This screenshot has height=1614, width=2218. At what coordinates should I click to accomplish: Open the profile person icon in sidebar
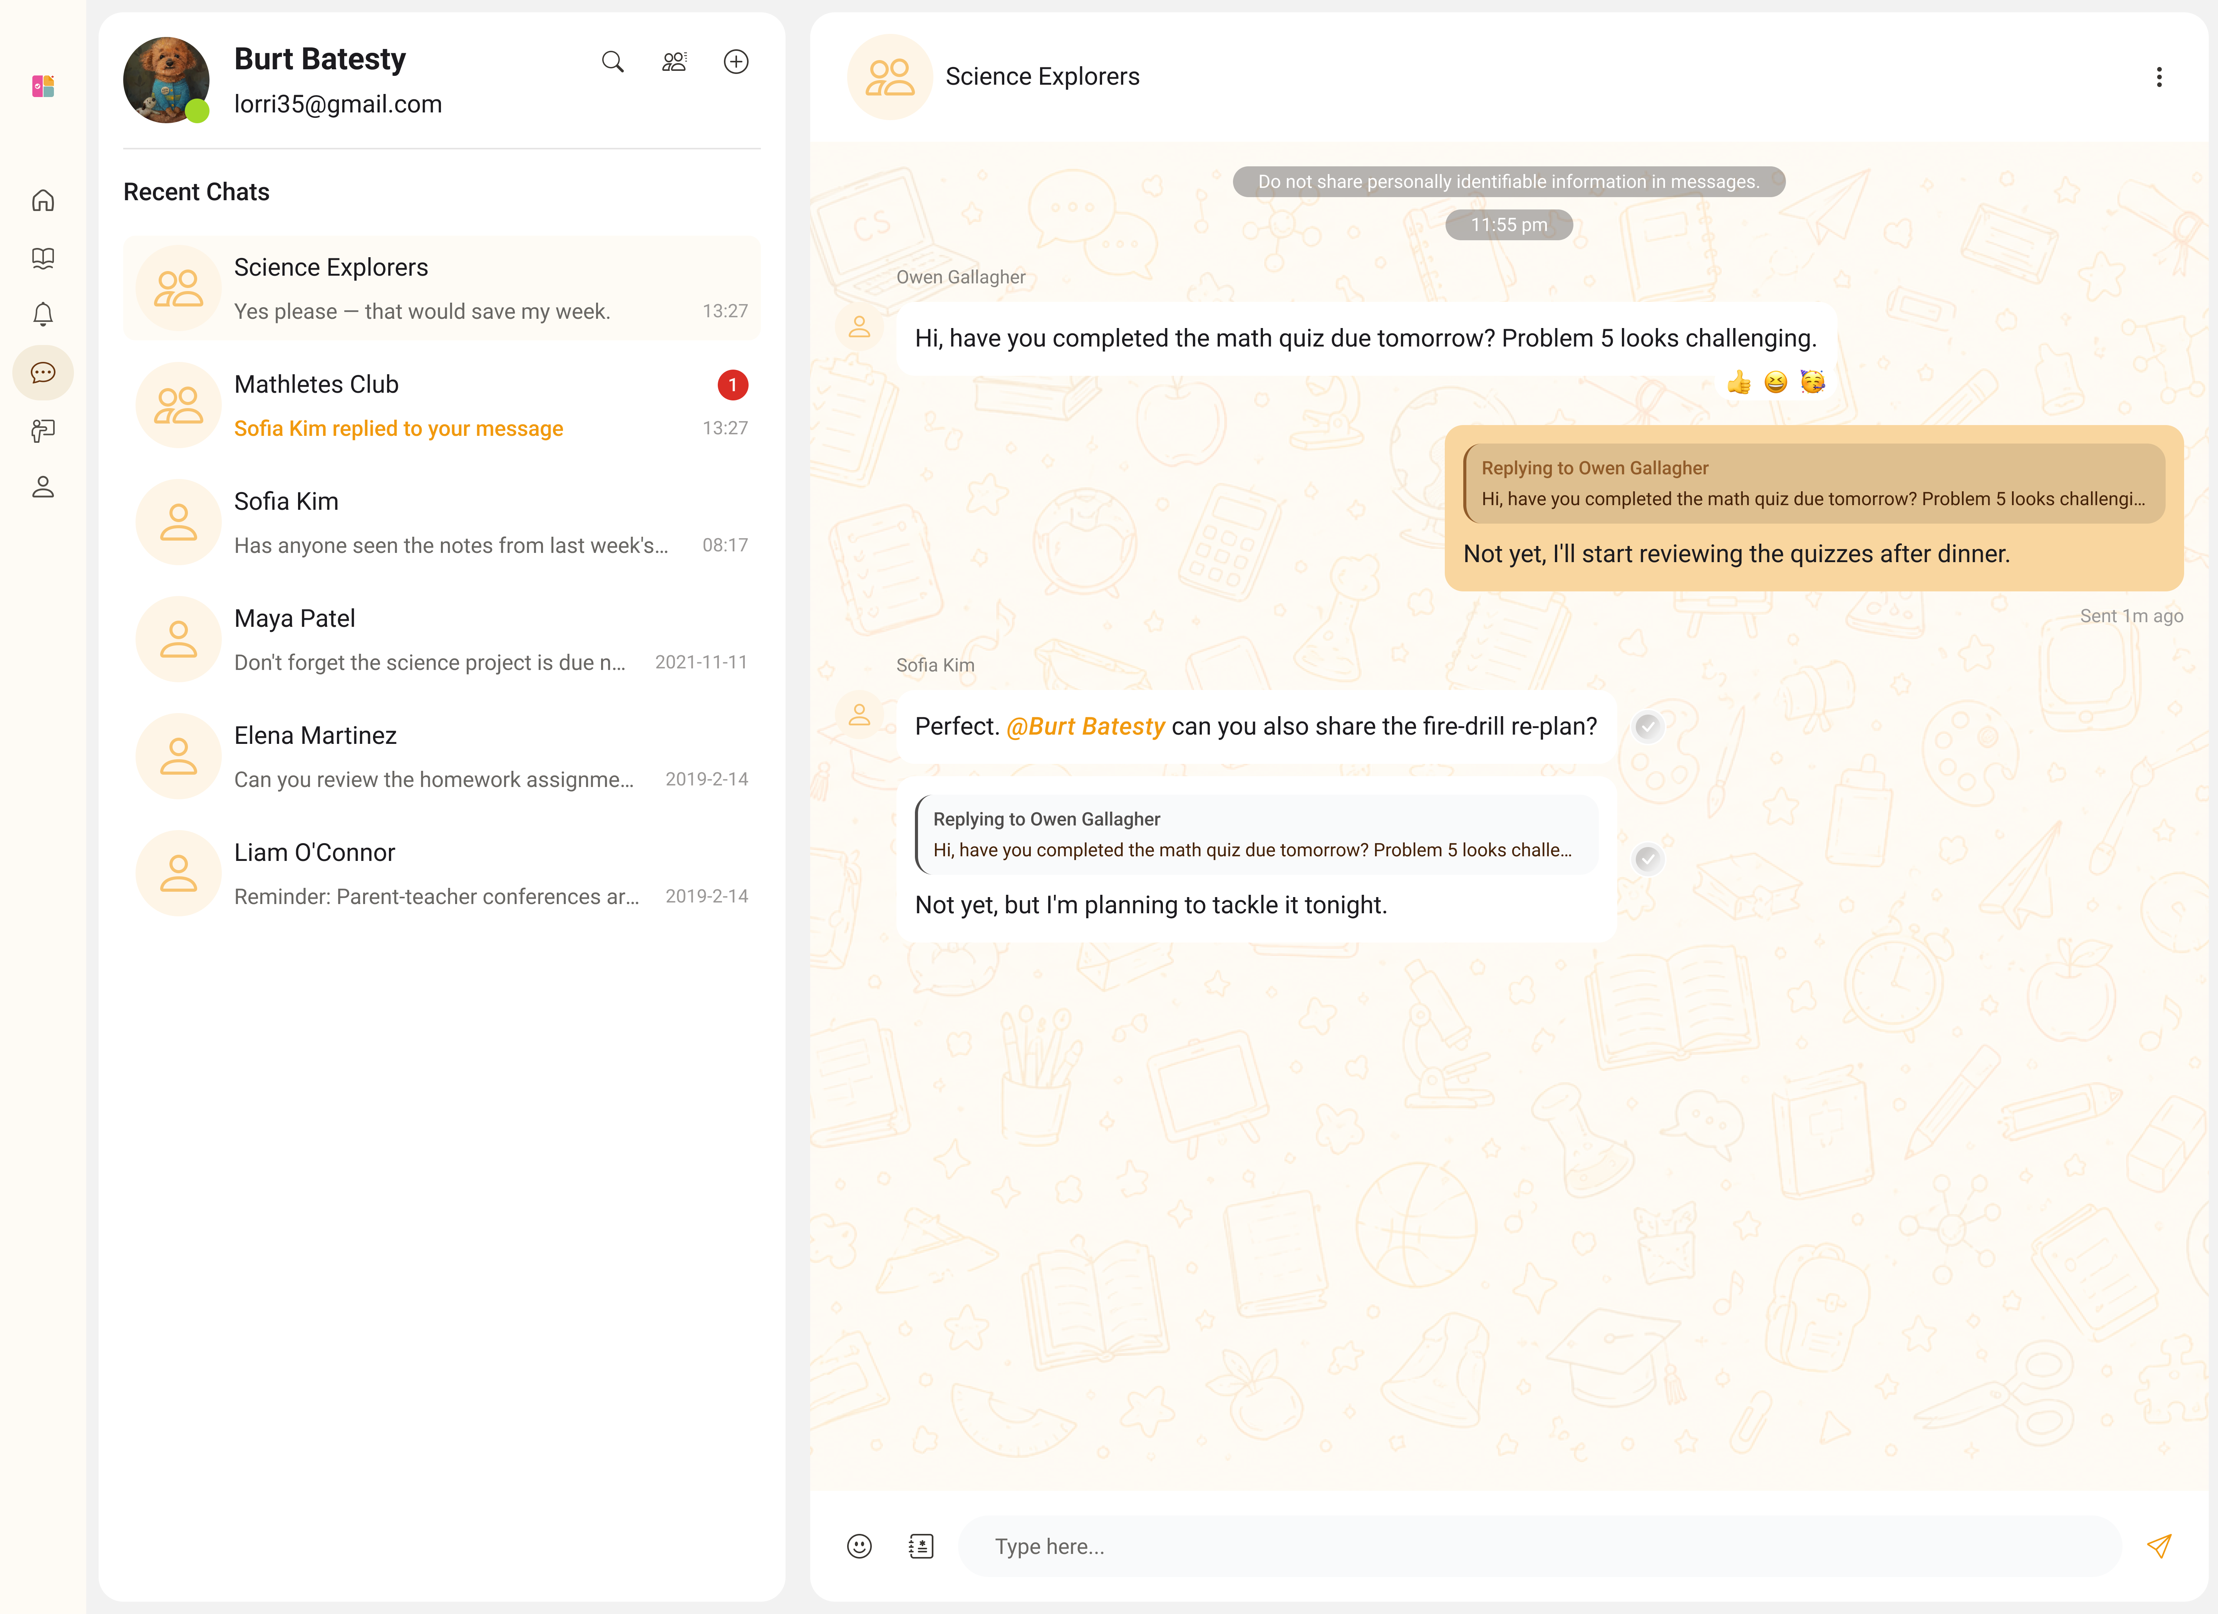43,487
